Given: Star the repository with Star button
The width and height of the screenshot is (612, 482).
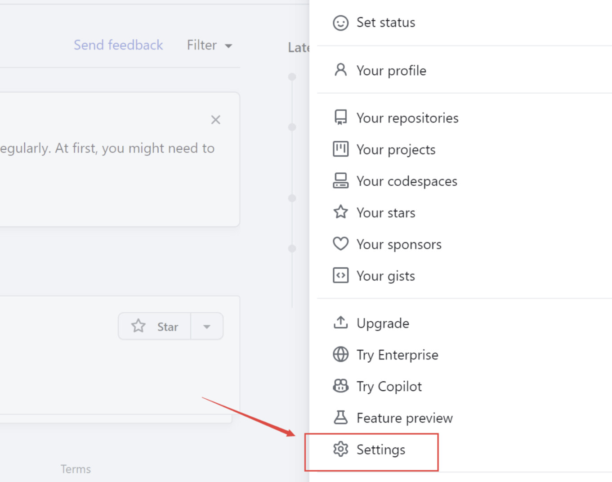Looking at the screenshot, I should pos(155,326).
